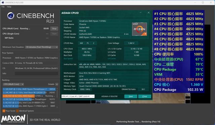
Task: Click the MAXON logo at bottom left
Action: [x=13, y=119]
